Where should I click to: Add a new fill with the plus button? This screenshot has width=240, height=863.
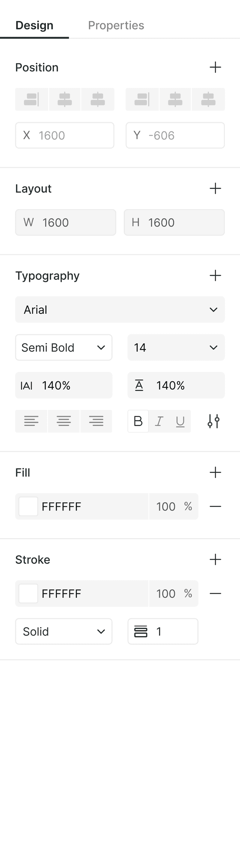(x=216, y=473)
